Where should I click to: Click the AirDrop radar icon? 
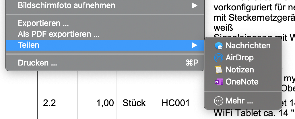point(219,58)
